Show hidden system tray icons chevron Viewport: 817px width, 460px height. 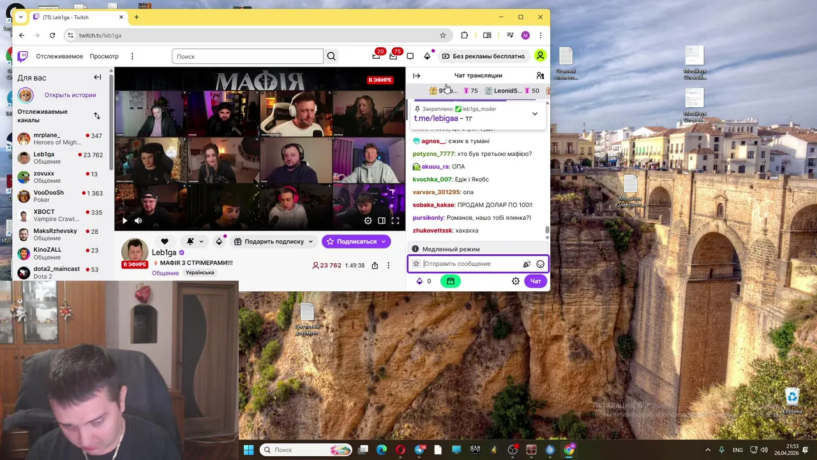[x=708, y=450]
